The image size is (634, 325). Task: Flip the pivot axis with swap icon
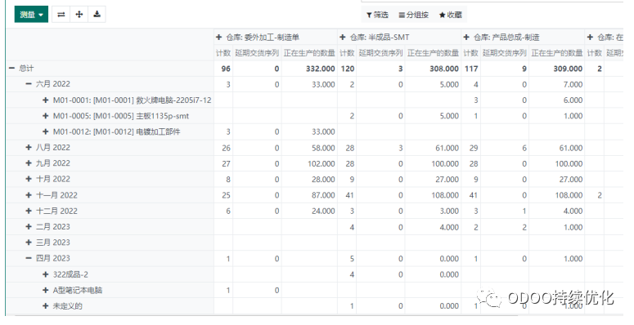(61, 15)
